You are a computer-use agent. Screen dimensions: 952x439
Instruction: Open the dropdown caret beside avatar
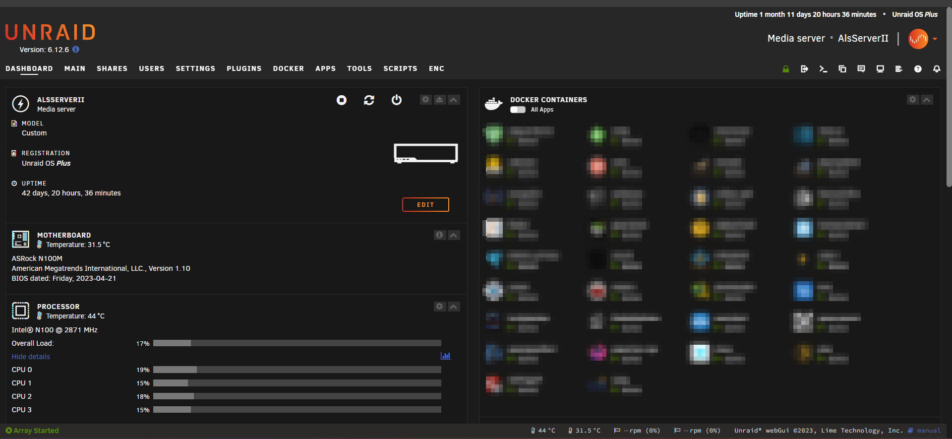tap(935, 39)
